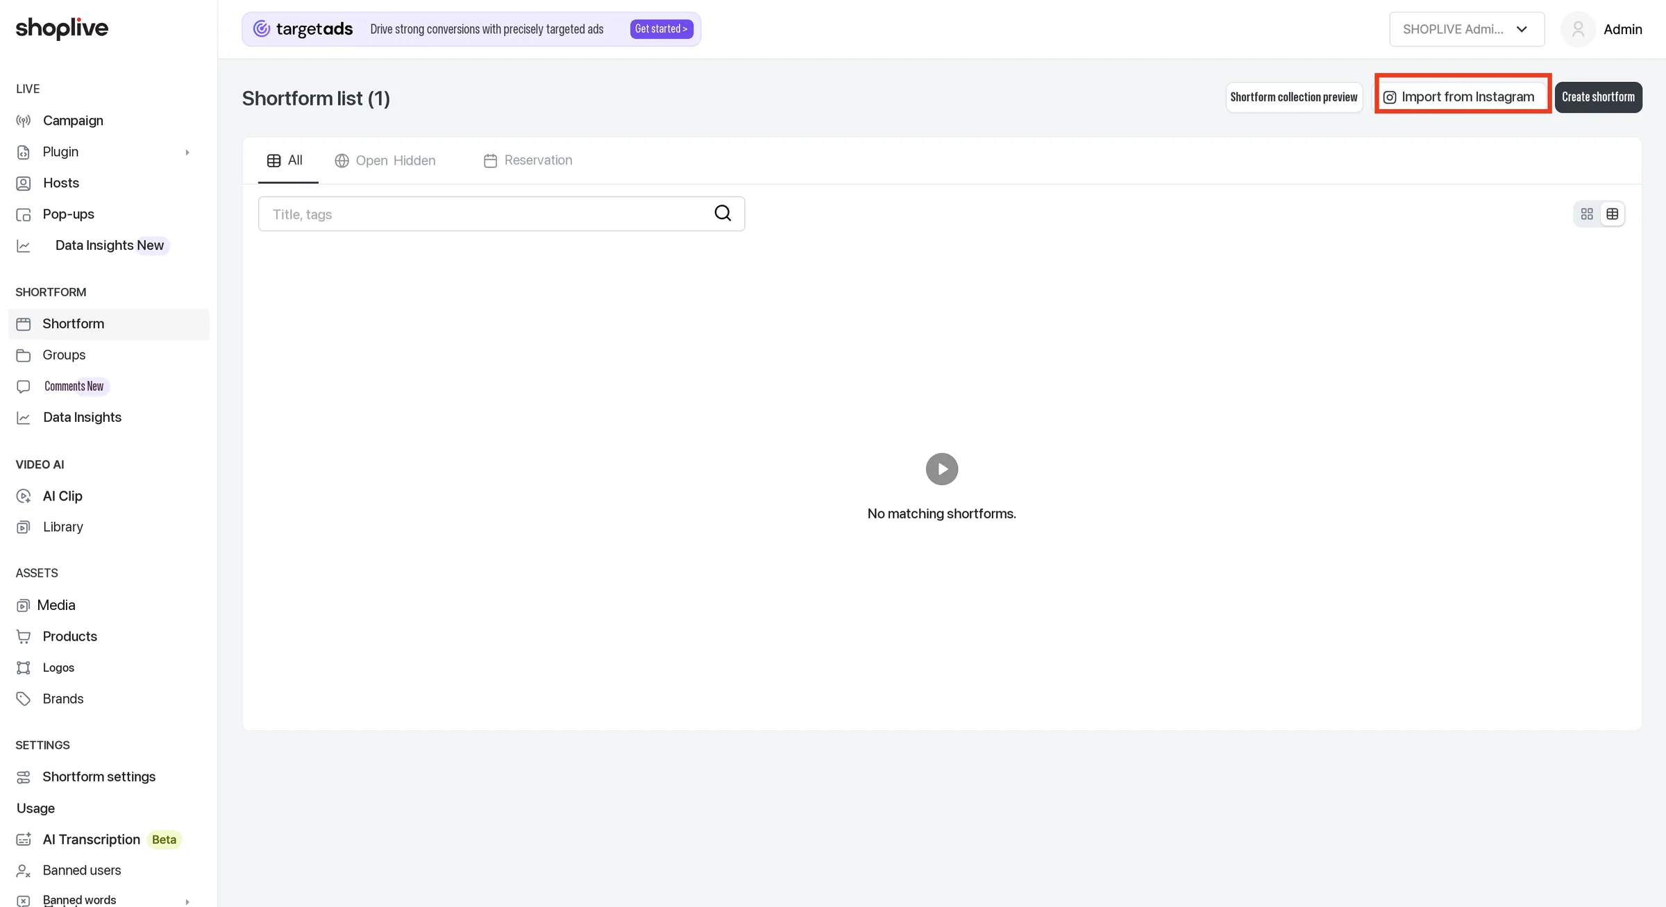
Task: Click the Groups folder icon
Action: [x=24, y=355]
